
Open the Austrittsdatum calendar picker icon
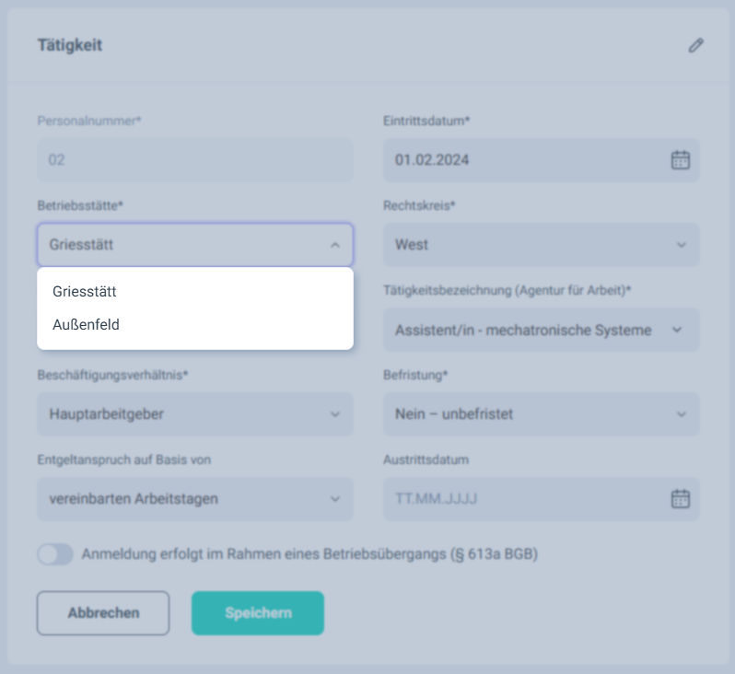coord(680,499)
